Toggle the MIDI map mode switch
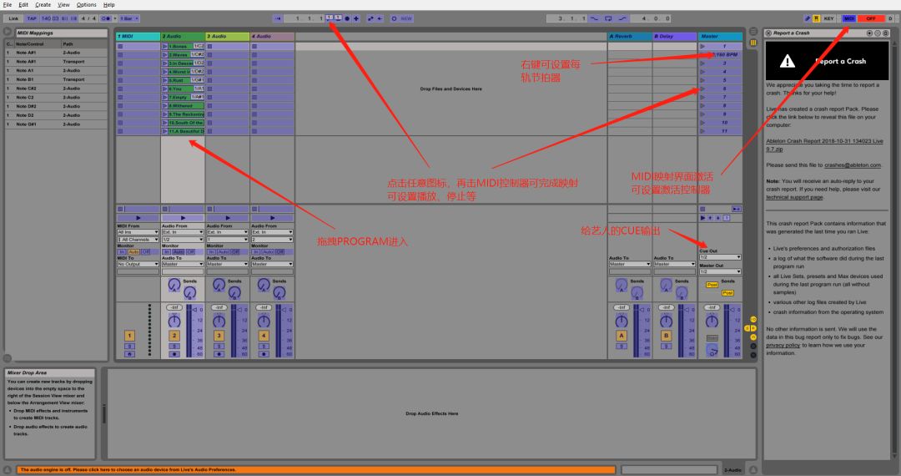Image resolution: width=901 pixels, height=476 pixels. click(848, 18)
